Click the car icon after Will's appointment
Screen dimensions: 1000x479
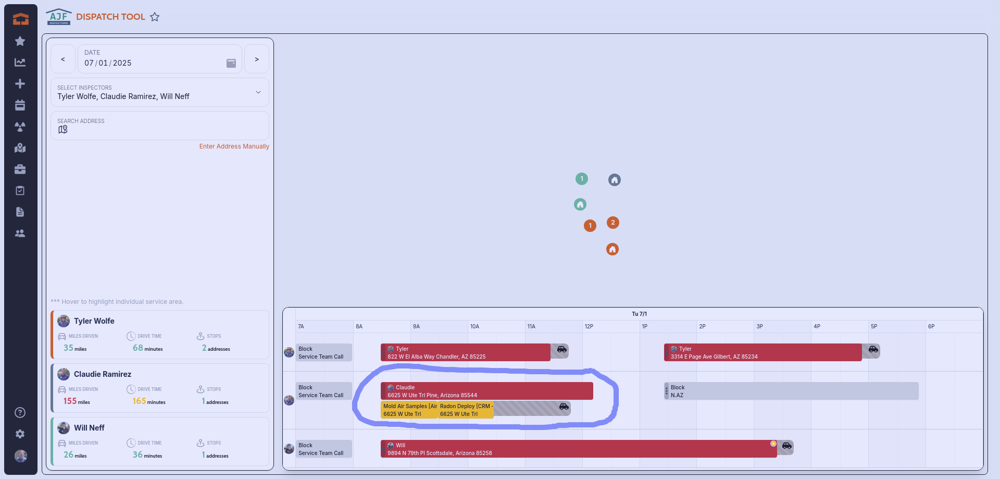point(786,446)
